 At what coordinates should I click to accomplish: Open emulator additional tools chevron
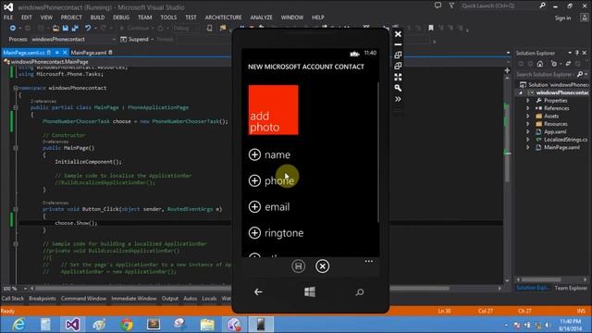pyautogui.click(x=398, y=99)
